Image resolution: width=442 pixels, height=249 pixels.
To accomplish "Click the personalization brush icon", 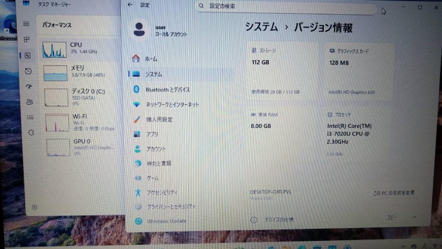I will [x=137, y=119].
